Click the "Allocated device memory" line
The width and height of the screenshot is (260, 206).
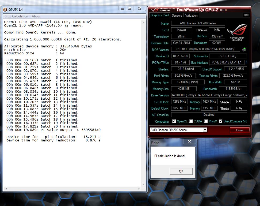48,46
